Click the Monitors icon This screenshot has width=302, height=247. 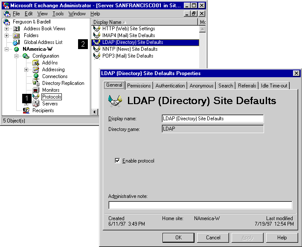pos(36,90)
